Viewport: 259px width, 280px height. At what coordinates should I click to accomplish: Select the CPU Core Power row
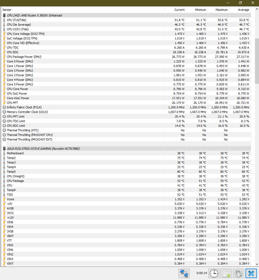pyautogui.click(x=127, y=89)
